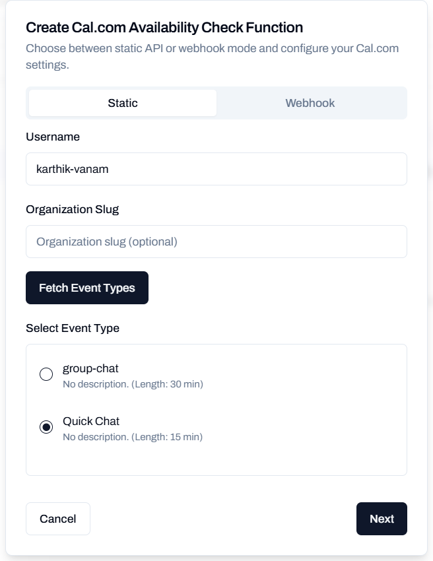433x561 pixels.
Task: Click the Fetch Event Types button
Action: [x=86, y=287]
